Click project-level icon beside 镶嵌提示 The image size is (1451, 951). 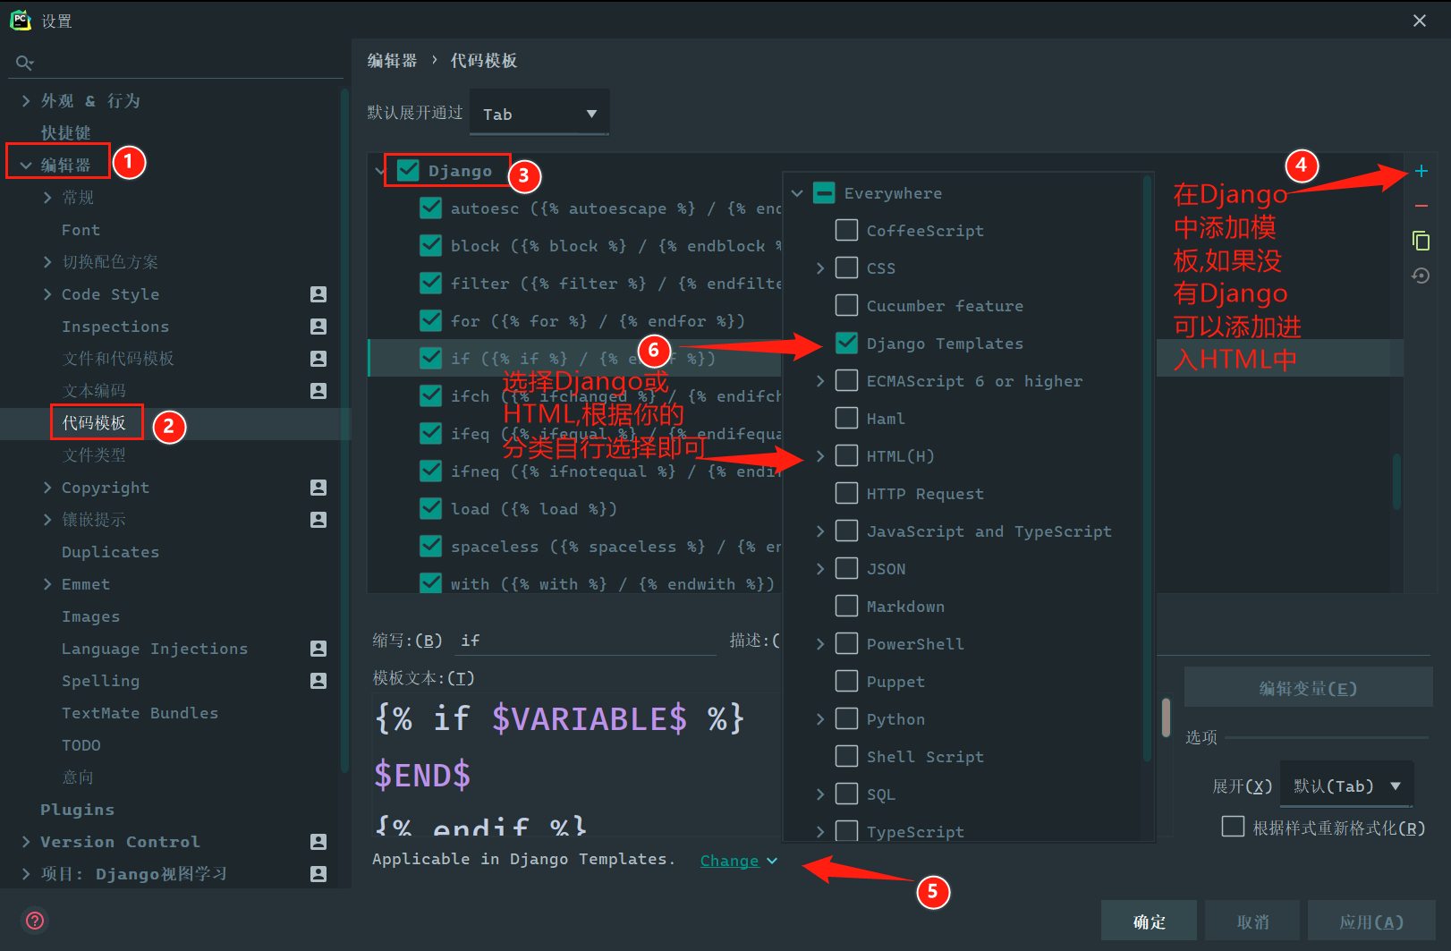[x=318, y=520]
